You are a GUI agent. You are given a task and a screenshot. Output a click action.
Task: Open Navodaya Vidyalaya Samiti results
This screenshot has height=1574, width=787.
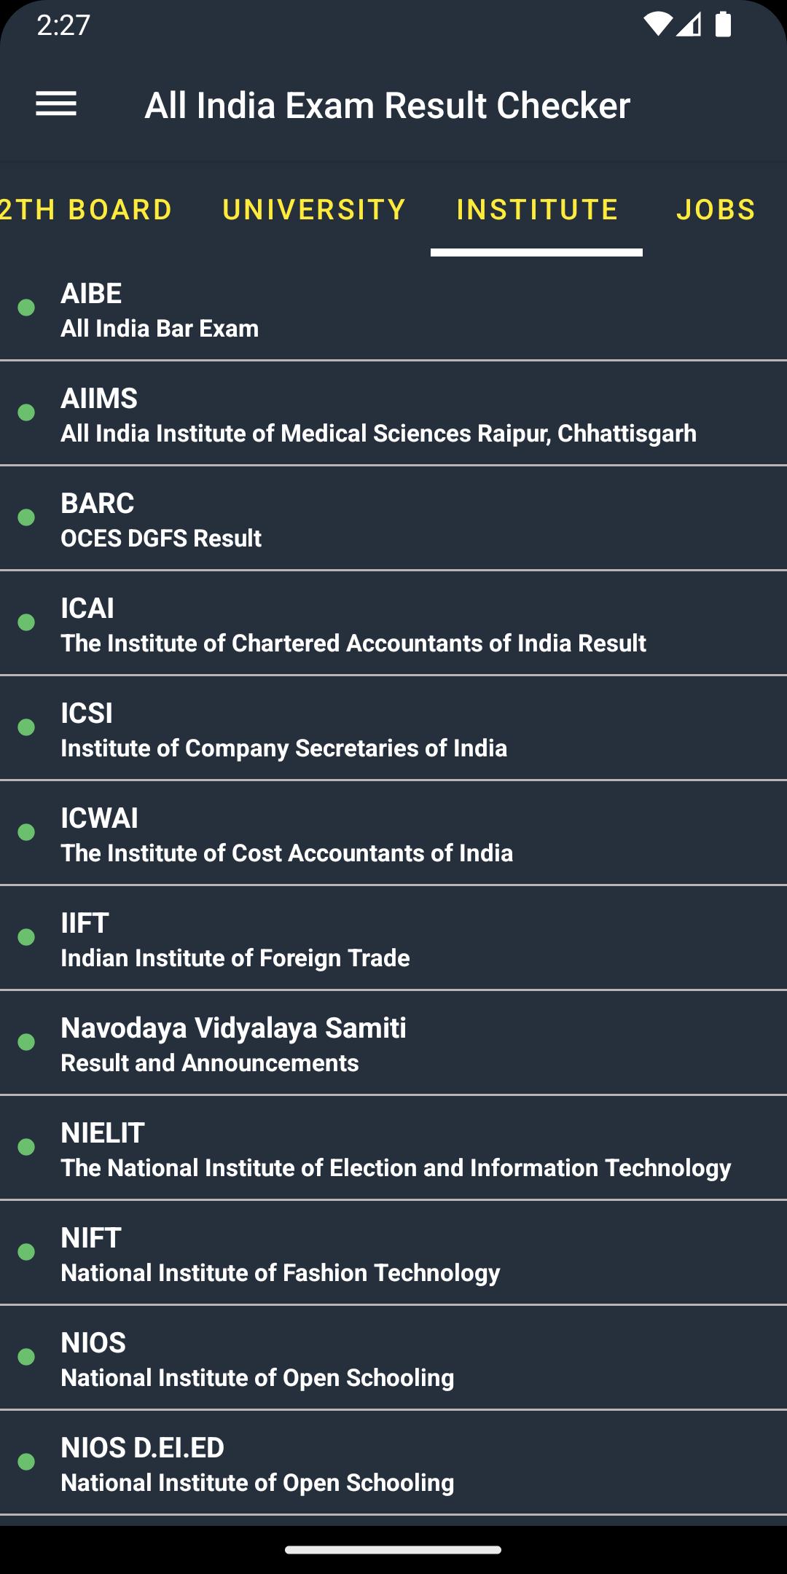393,1043
